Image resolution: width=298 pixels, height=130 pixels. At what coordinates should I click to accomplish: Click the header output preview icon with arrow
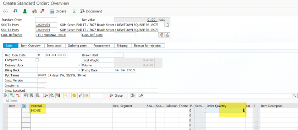(15, 11)
